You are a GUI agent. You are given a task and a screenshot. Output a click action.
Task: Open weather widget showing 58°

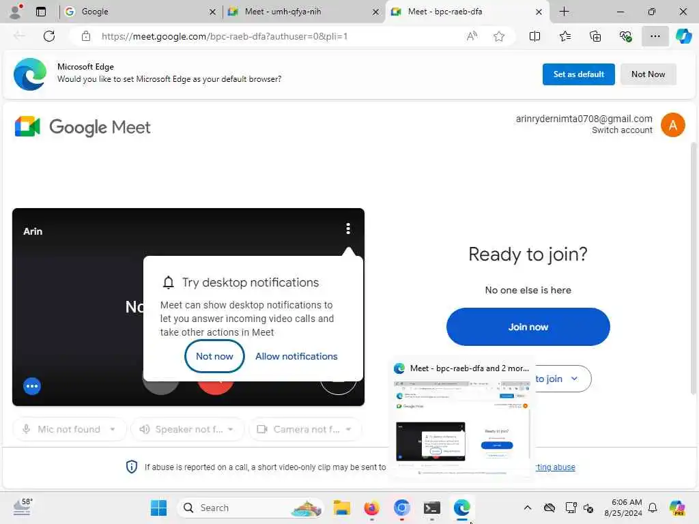(23, 507)
